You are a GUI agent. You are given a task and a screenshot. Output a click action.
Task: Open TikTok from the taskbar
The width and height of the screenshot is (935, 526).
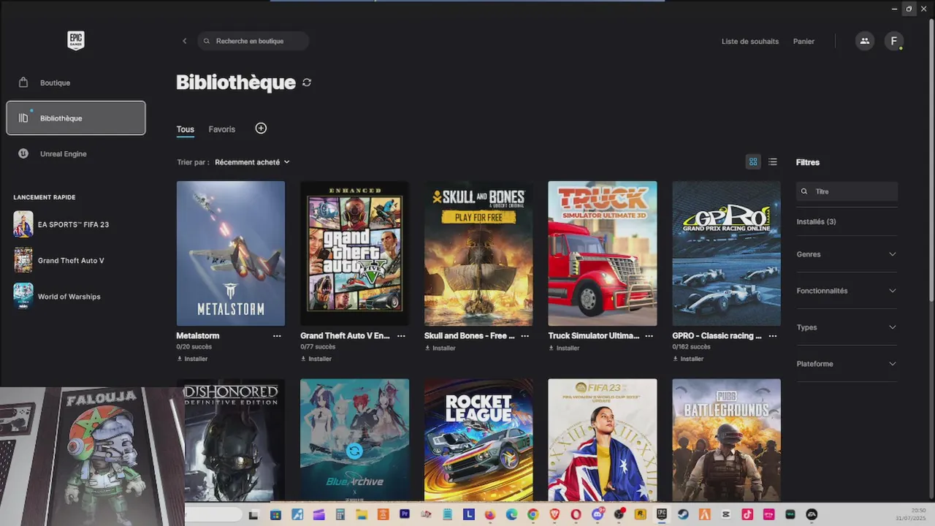click(x=747, y=514)
